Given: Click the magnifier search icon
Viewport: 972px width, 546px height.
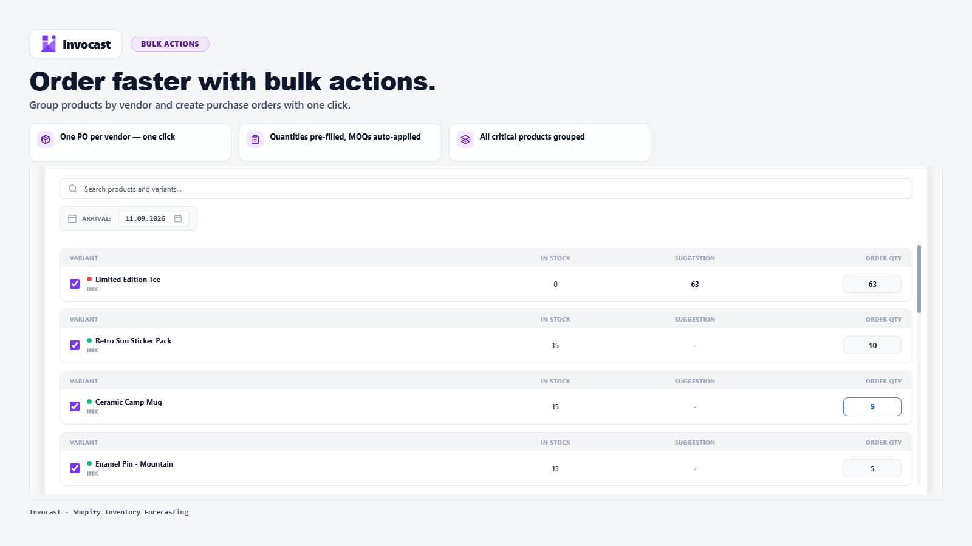Looking at the screenshot, I should (x=73, y=189).
